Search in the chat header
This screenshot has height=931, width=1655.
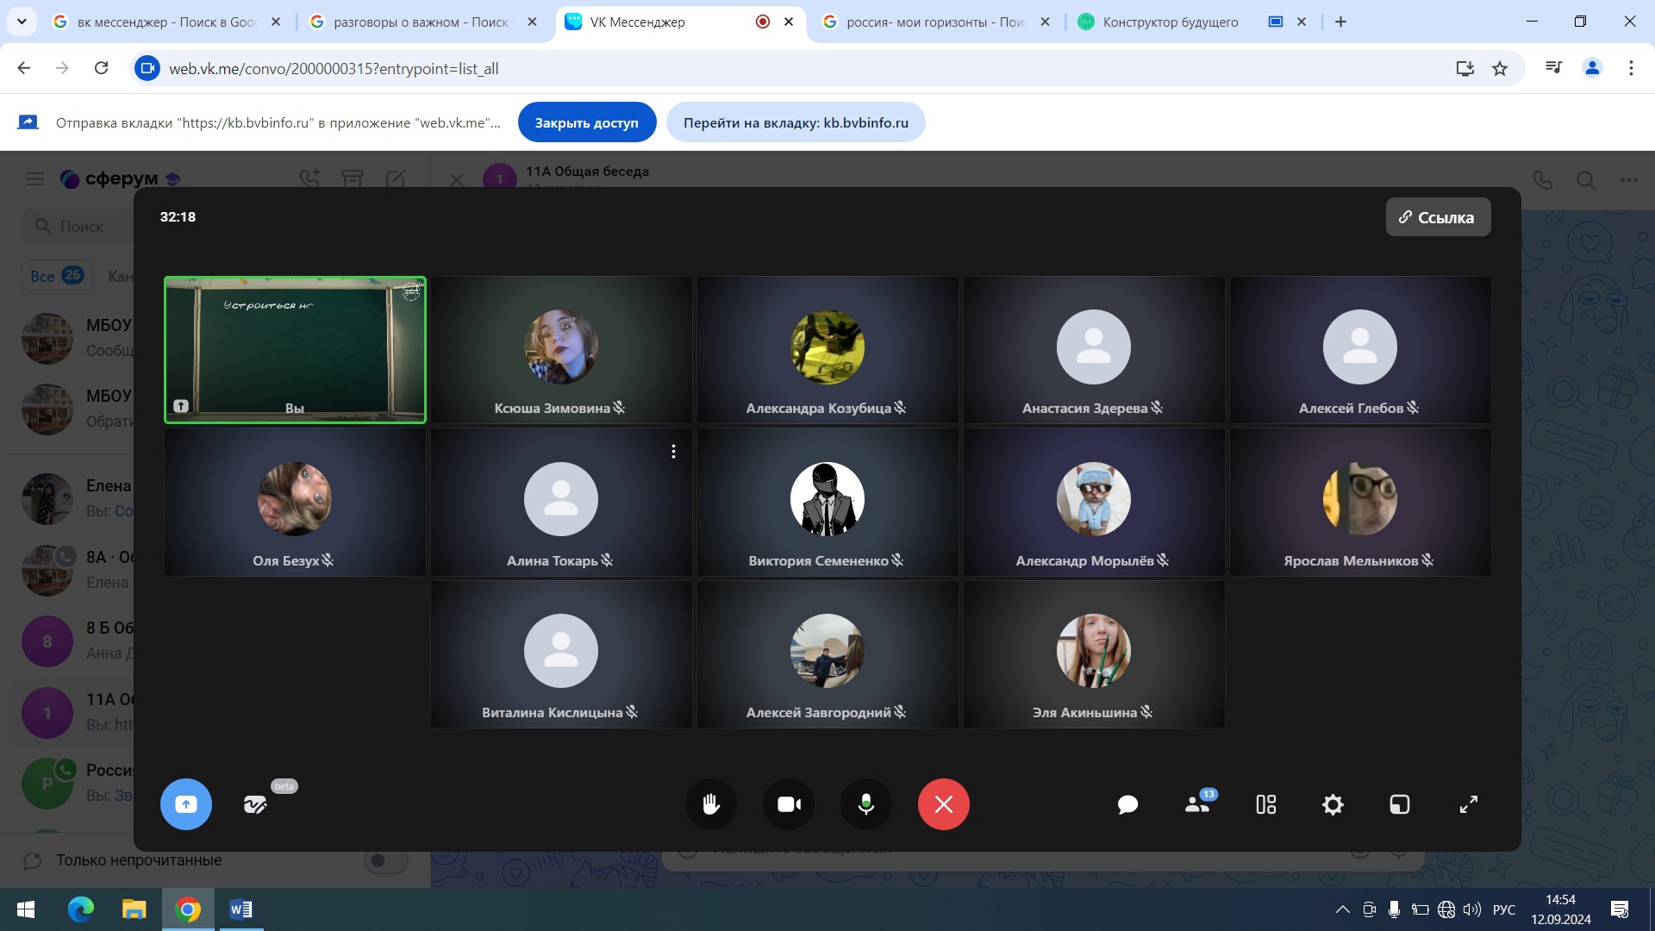point(1586,180)
